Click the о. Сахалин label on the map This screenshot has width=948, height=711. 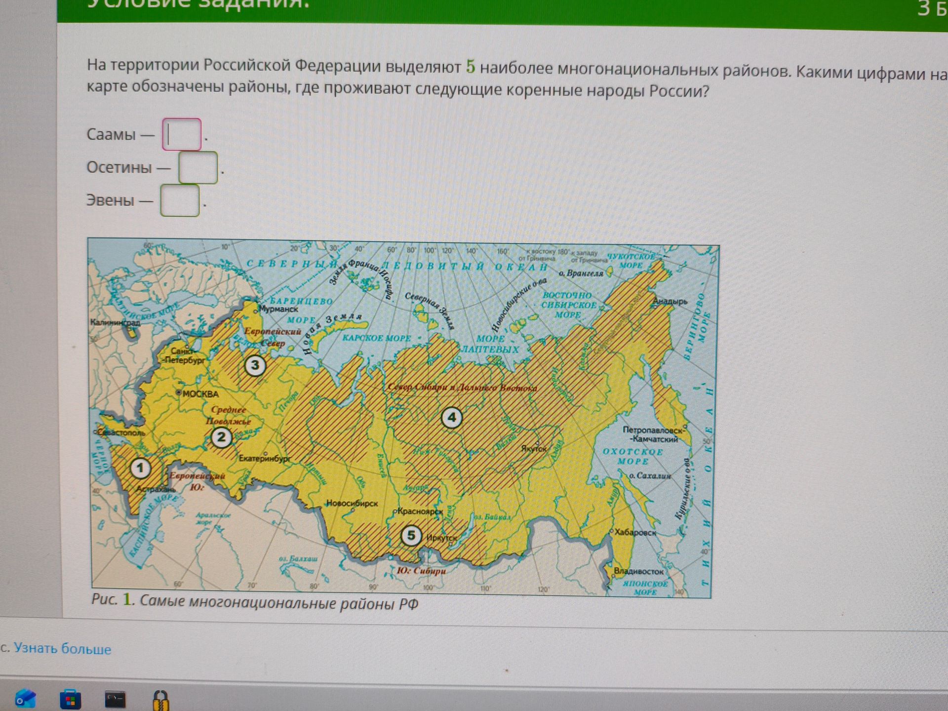pyautogui.click(x=650, y=475)
